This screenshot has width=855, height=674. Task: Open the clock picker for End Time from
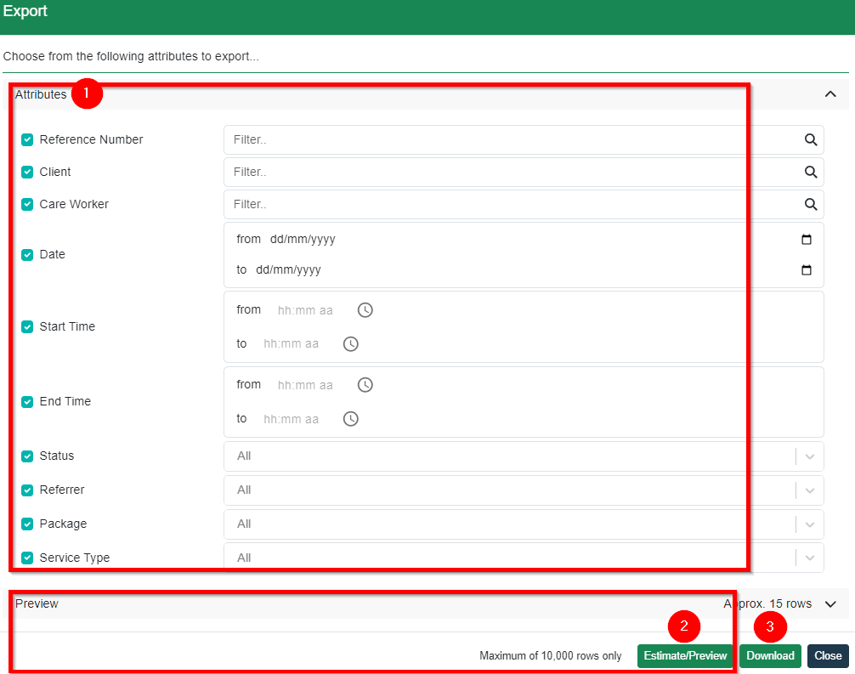pos(365,384)
